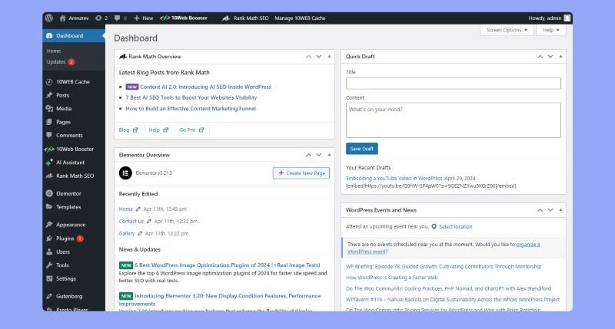Open the Settings icon in sidebar
This screenshot has width=615, height=329.
[x=49, y=278]
